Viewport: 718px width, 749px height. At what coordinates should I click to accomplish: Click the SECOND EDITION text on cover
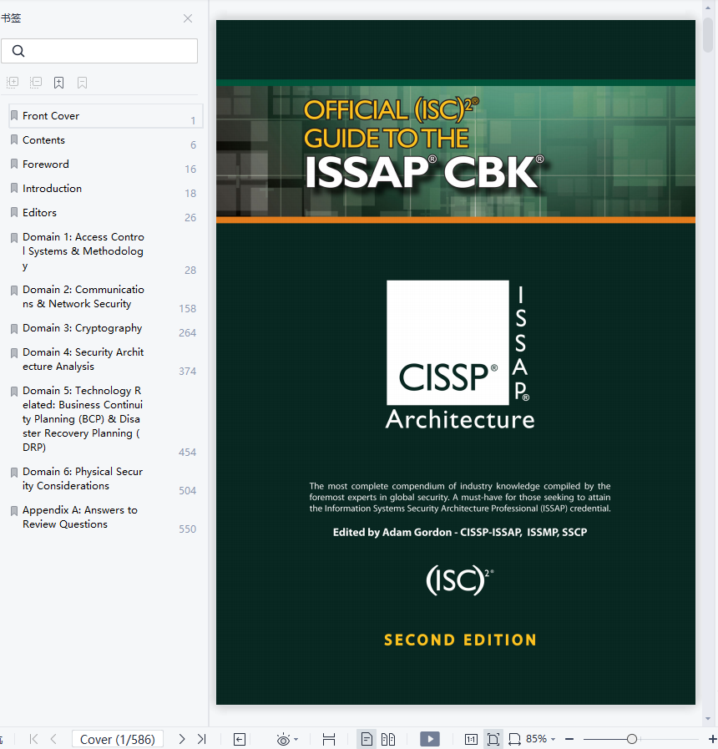tap(460, 640)
